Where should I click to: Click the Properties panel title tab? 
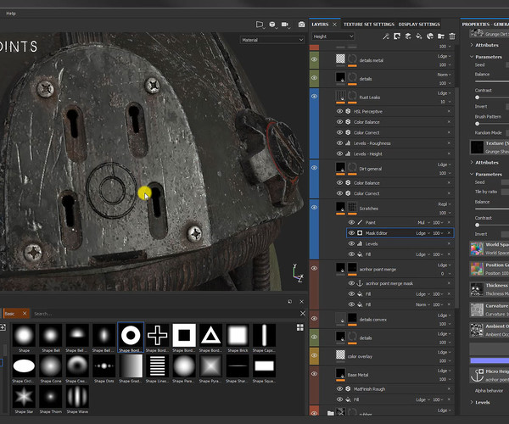(x=485, y=25)
